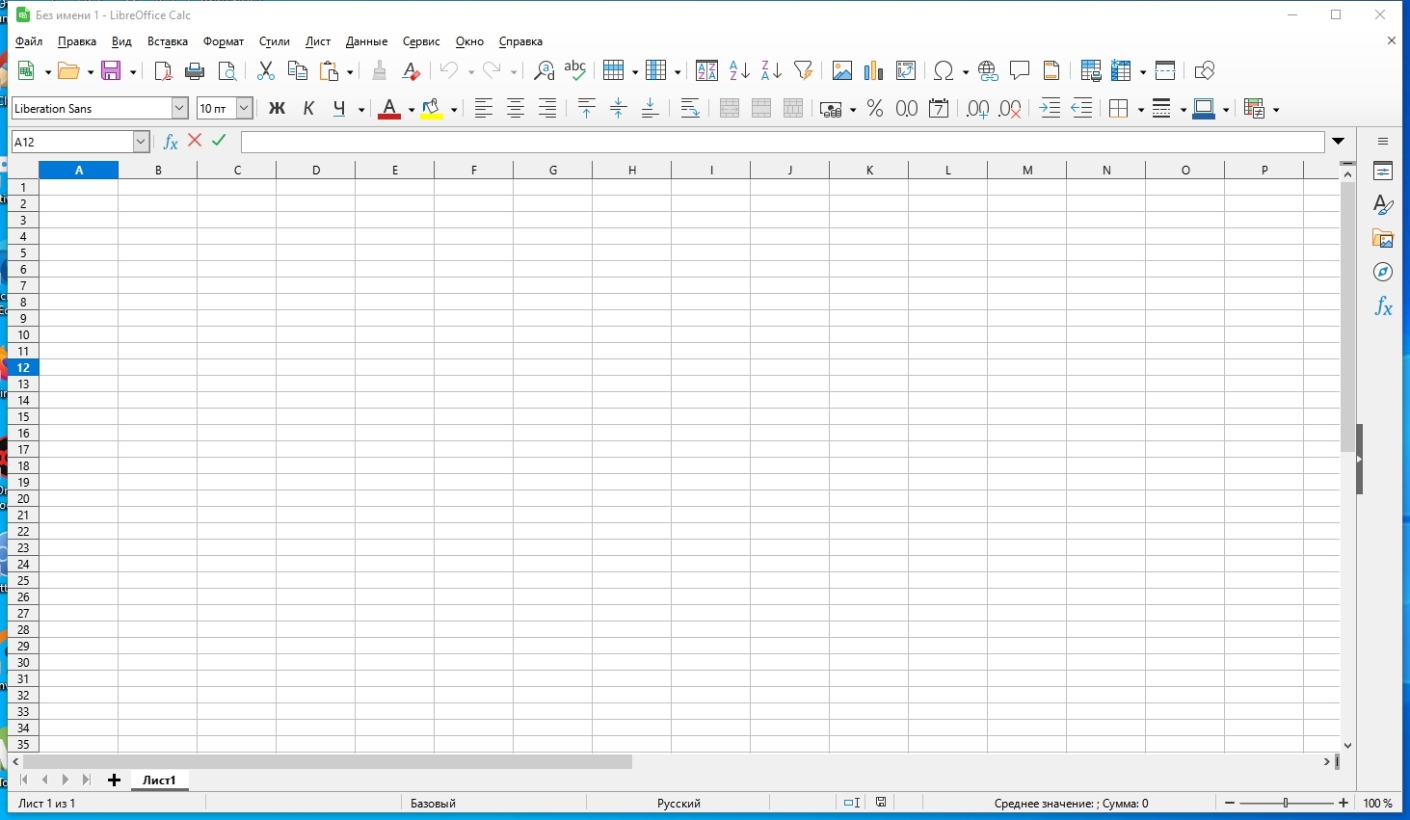The height and width of the screenshot is (820, 1410).
Task: Open the font size dropdown
Action: [244, 109]
